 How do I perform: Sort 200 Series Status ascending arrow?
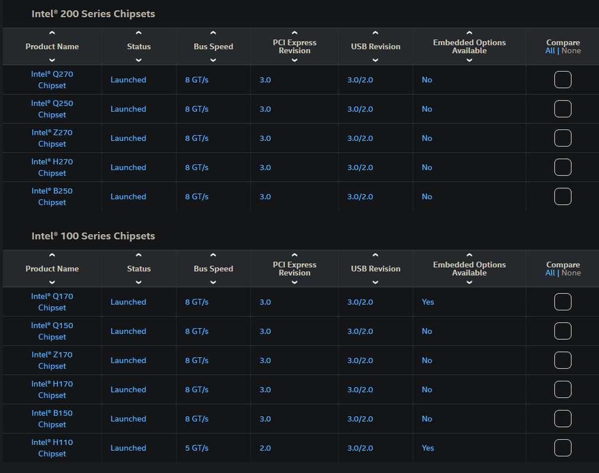pyautogui.click(x=139, y=33)
